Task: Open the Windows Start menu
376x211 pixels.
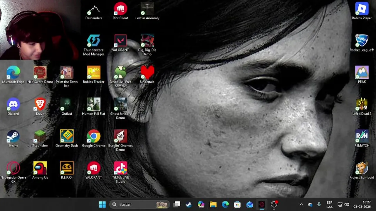Action: pyautogui.click(x=103, y=205)
